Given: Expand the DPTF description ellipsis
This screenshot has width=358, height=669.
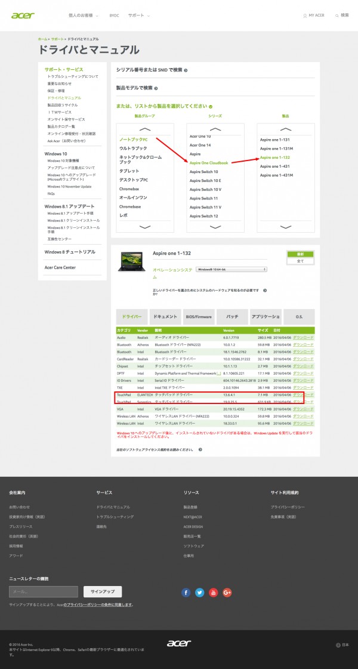Looking at the screenshot, I should 219,374.
